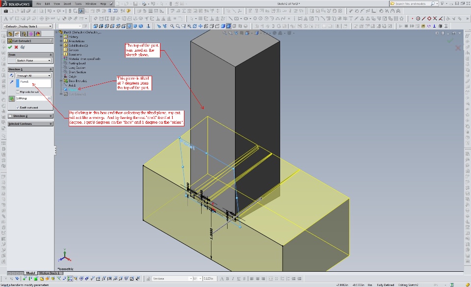This screenshot has height=287, width=471.
Task: Click the Undo icon in standard toolbar
Action: point(49,11)
